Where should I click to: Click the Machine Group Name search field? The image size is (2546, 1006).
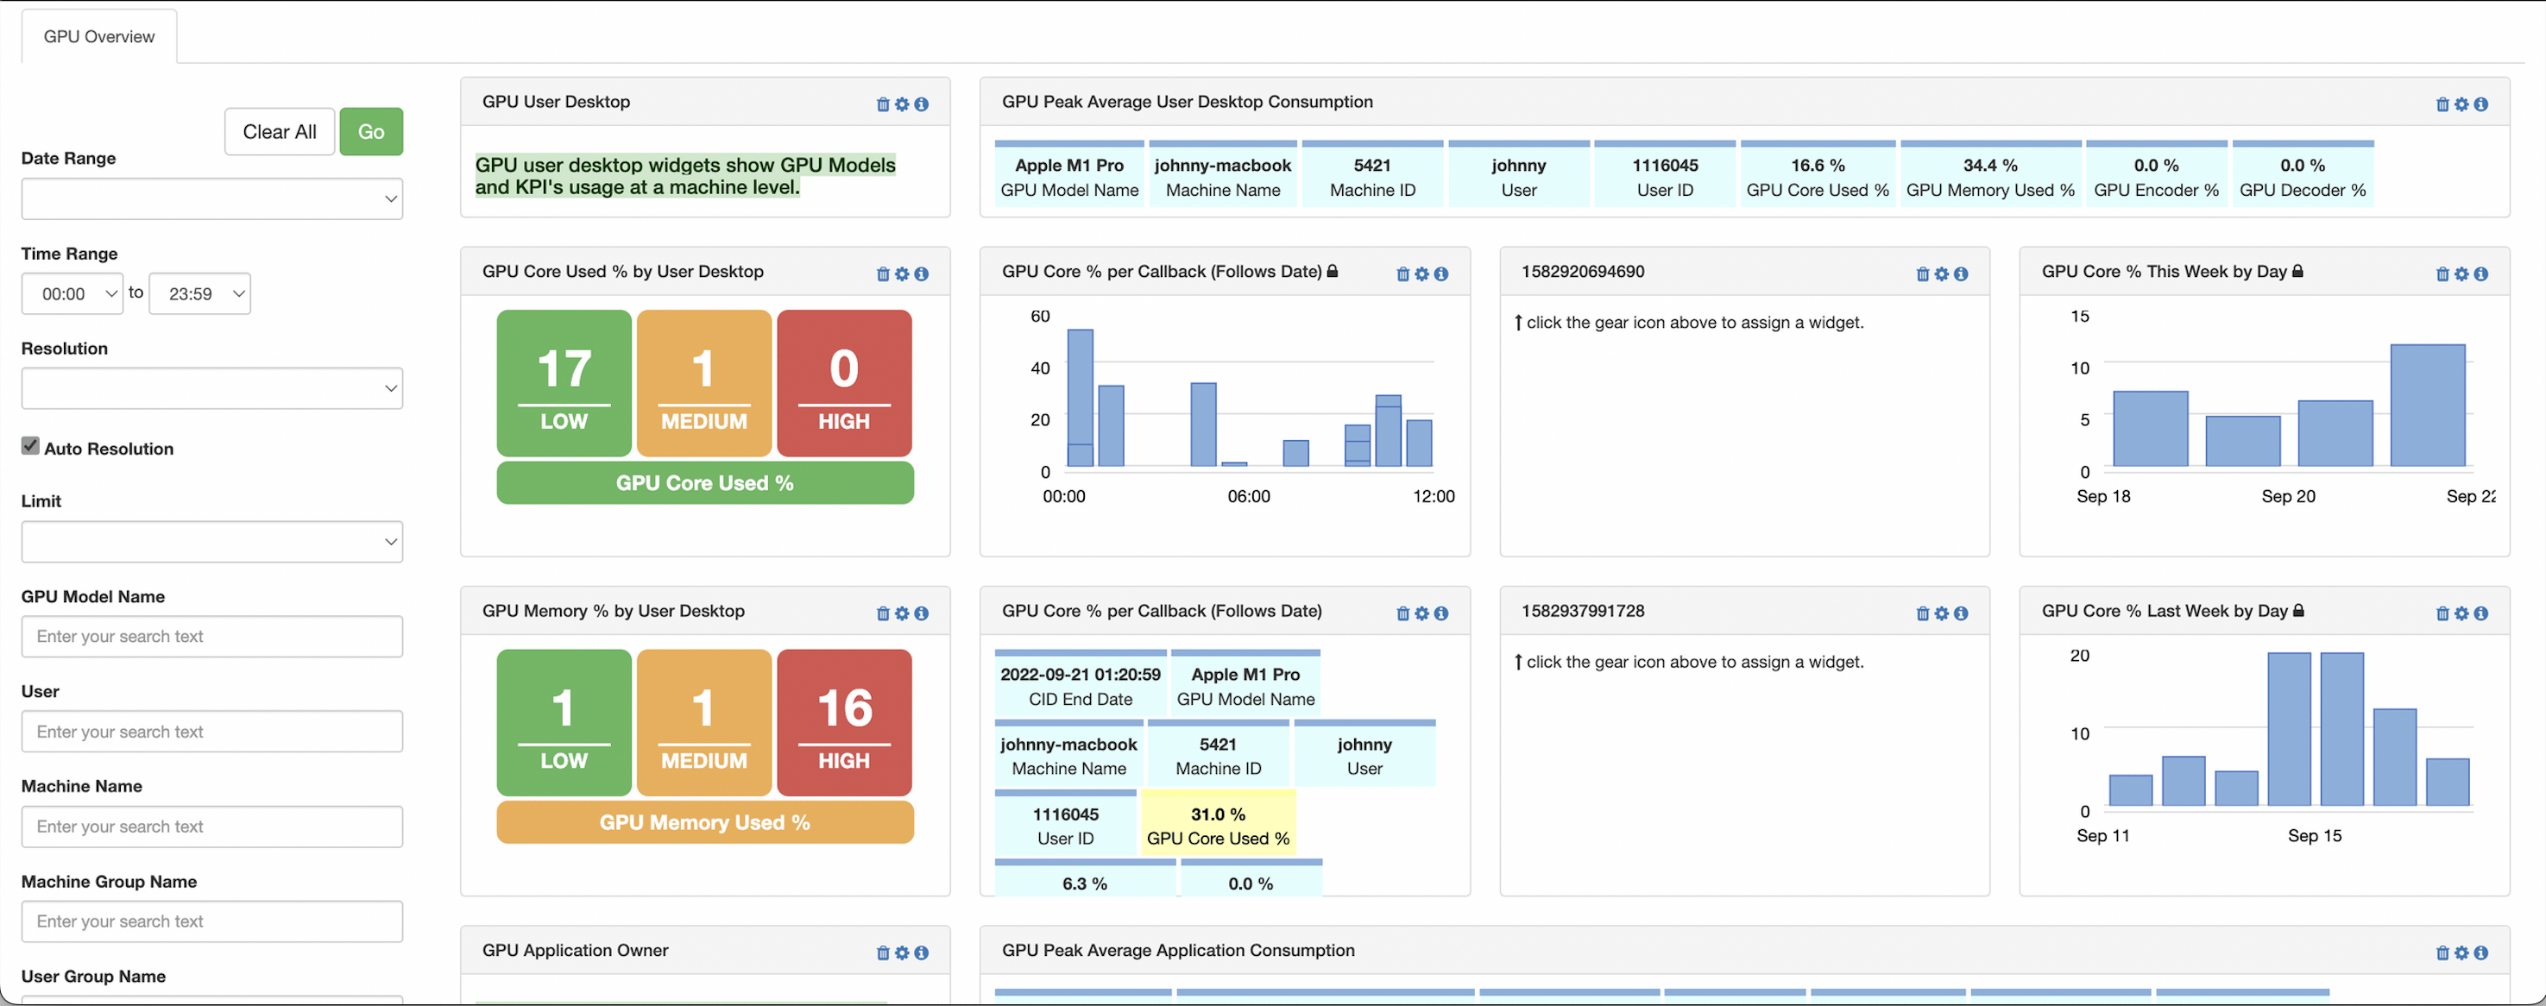coord(211,921)
